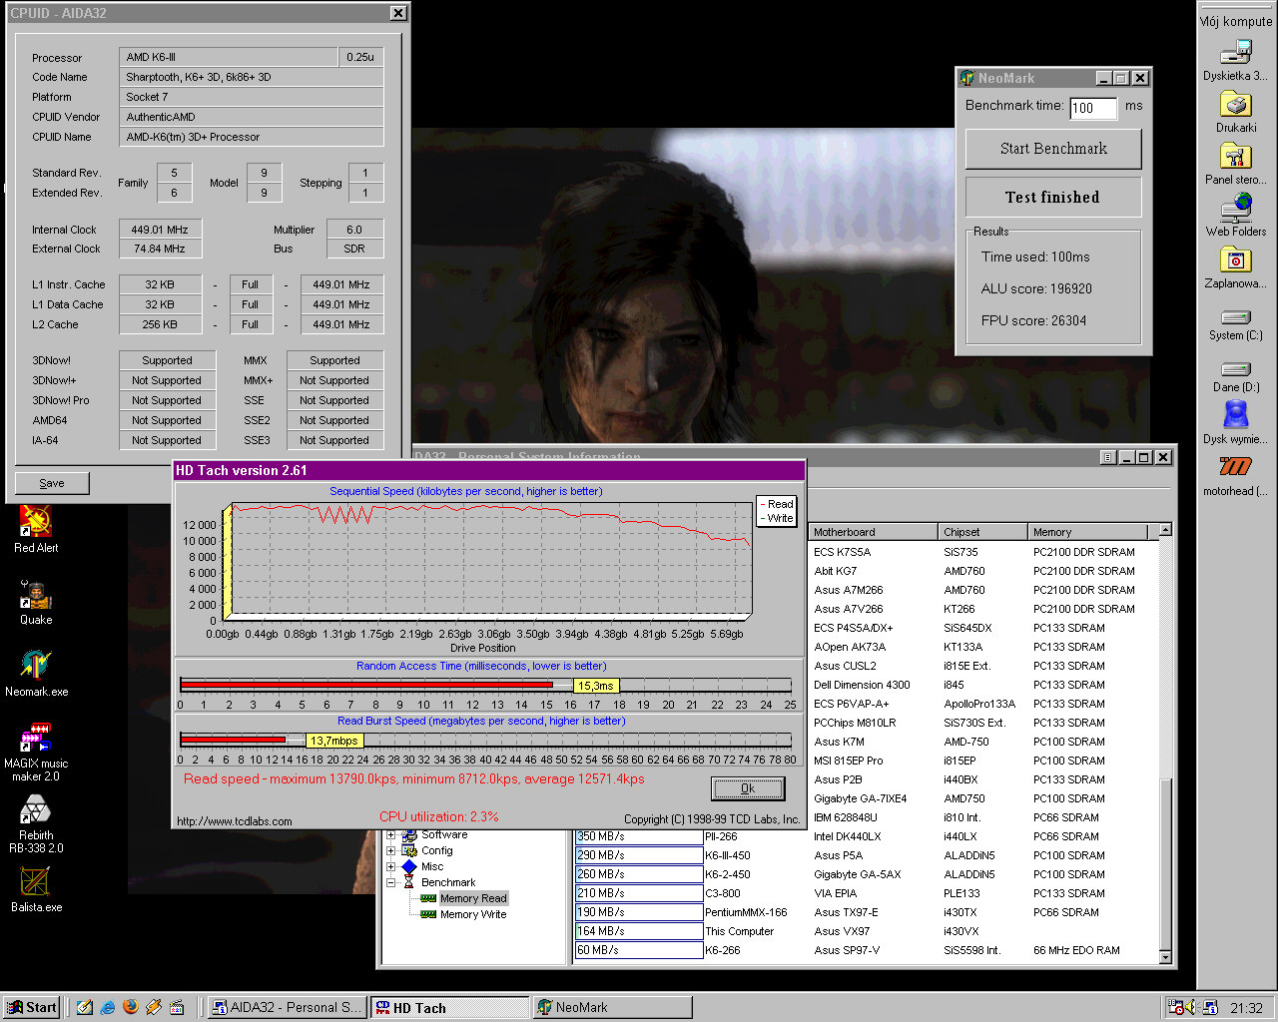Image resolution: width=1278 pixels, height=1022 pixels.
Task: Open the Quake desktop shortcut
Action: (36, 601)
